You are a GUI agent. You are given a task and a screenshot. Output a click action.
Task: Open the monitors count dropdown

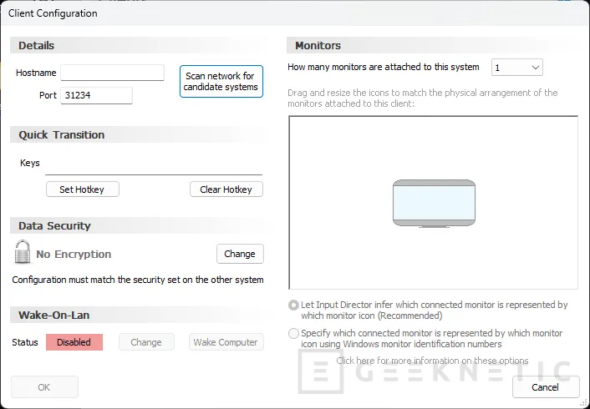coord(517,68)
